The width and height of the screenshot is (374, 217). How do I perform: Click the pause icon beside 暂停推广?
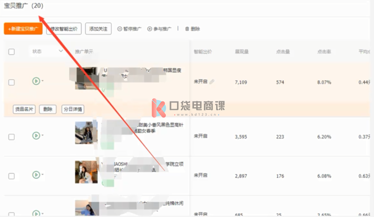[119, 29]
